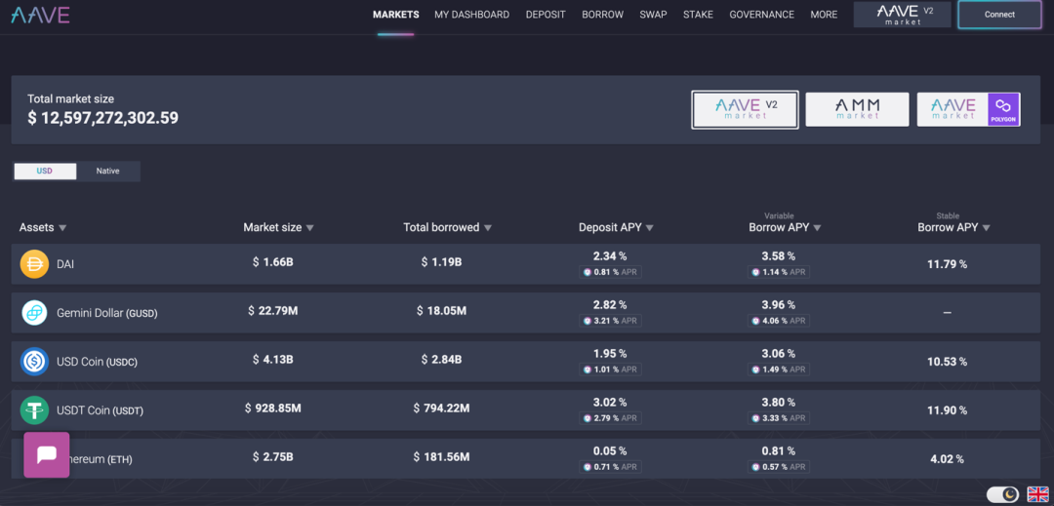Screen dimensions: 1054x506
Task: Select the AMM market card
Action: [x=857, y=109]
